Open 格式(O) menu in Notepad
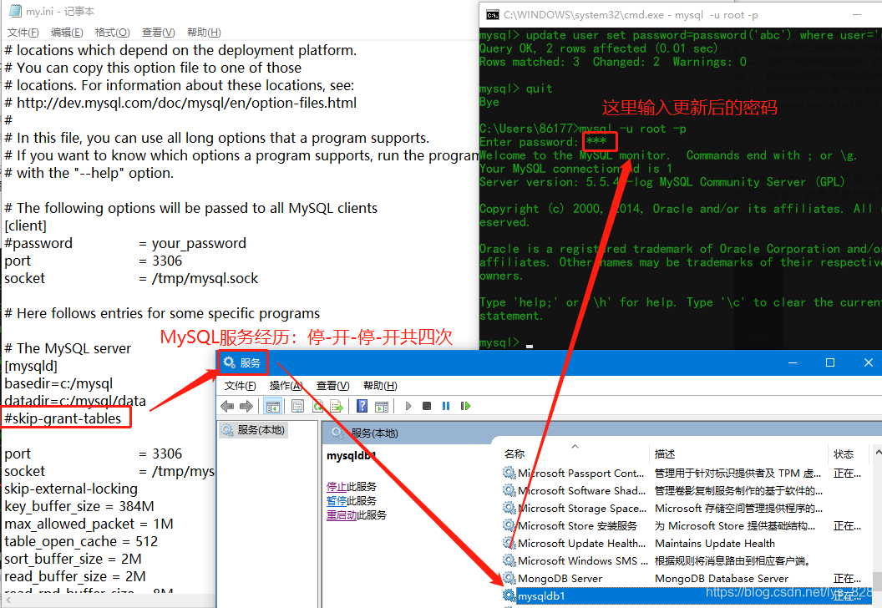Viewport: 882px width, 608px height. (113, 33)
